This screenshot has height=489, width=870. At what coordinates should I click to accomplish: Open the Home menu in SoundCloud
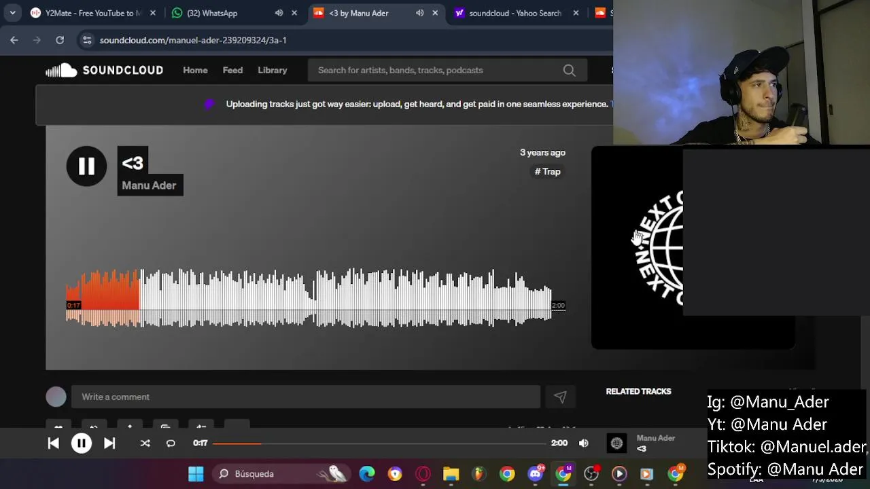(x=195, y=70)
